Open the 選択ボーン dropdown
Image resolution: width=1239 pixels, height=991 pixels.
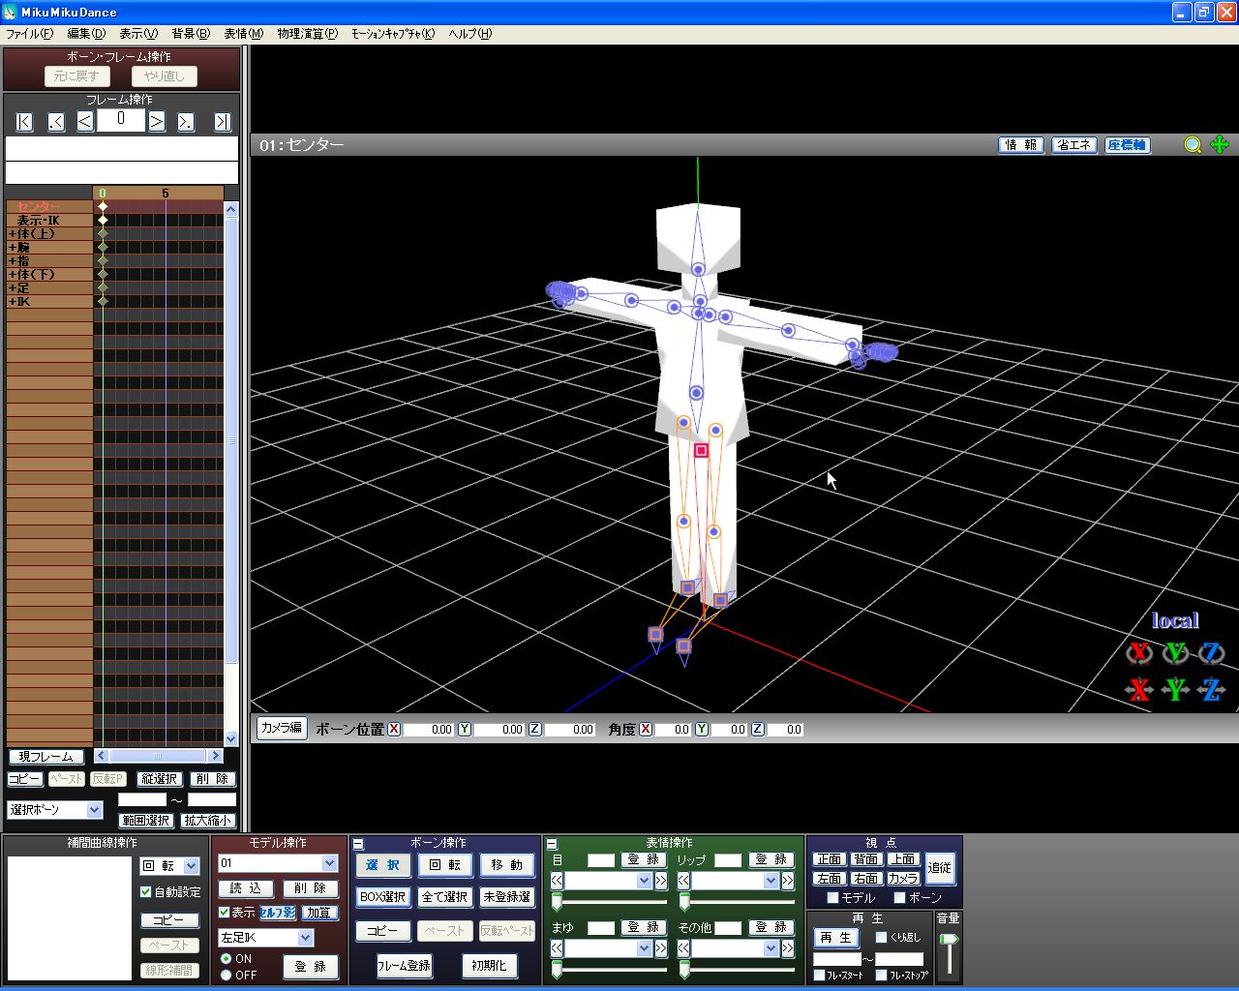tap(94, 810)
